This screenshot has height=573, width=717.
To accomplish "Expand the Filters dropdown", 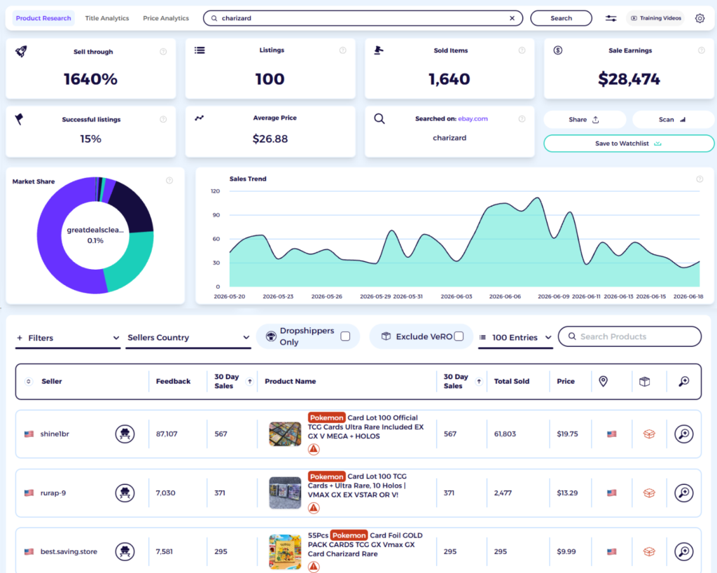I will coord(68,338).
